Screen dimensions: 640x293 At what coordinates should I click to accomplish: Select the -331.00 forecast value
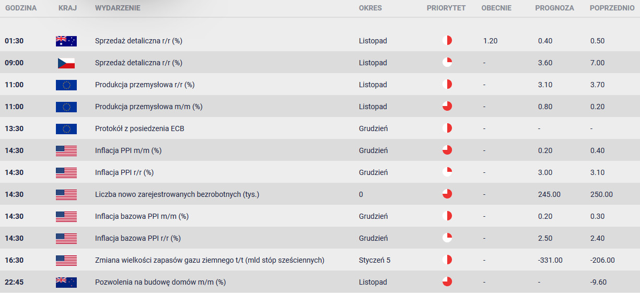[550, 260]
